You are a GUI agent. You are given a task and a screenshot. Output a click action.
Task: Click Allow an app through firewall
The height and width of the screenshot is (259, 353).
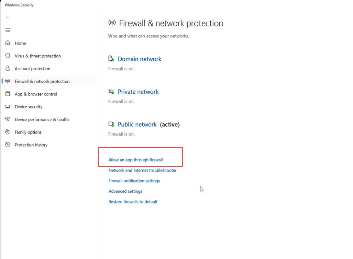pos(135,160)
